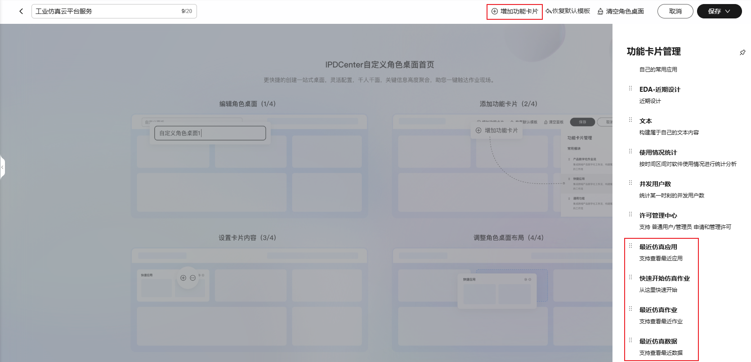Pin the 功能卡片管理 panel
751x362 pixels.
742,52
